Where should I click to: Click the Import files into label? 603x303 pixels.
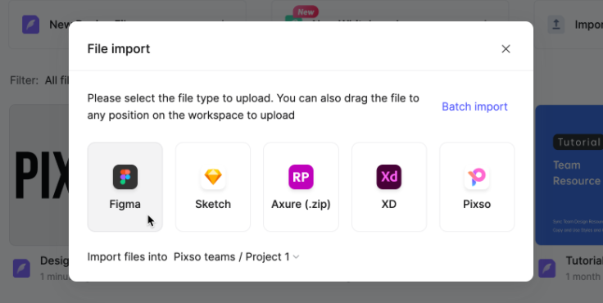click(127, 256)
